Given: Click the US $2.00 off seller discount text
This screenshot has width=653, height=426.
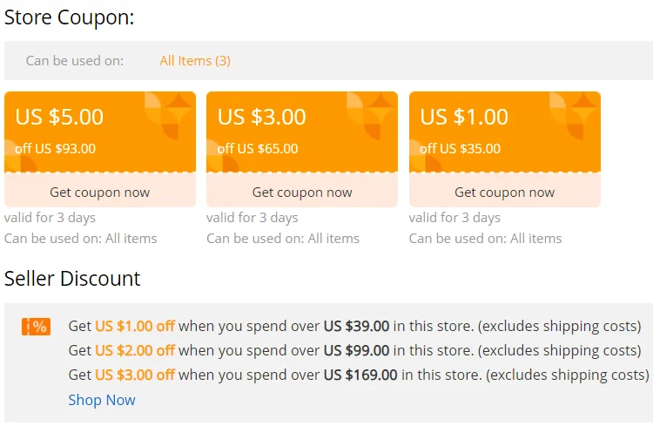Looking at the screenshot, I should [x=135, y=350].
